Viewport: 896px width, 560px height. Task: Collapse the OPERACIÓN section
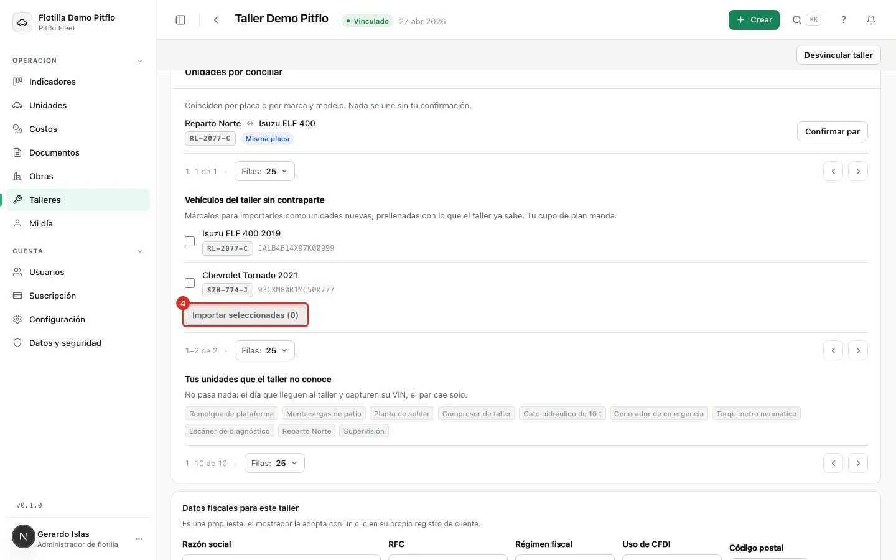pos(140,61)
